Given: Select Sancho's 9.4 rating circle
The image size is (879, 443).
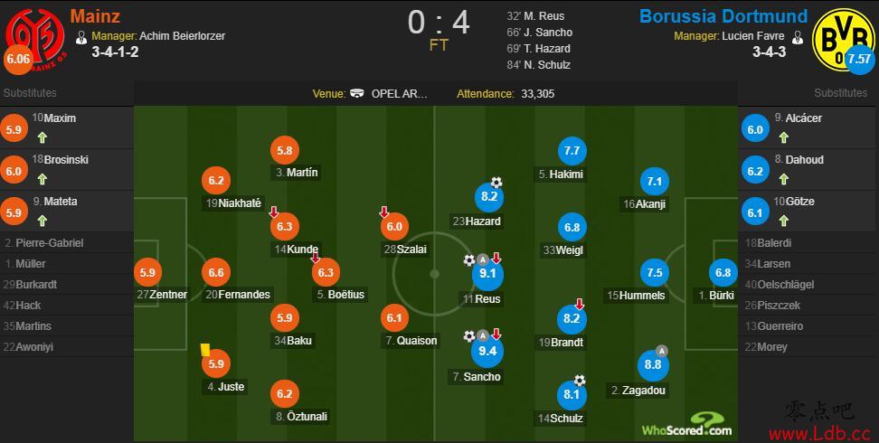Looking at the screenshot, I should 489,353.
